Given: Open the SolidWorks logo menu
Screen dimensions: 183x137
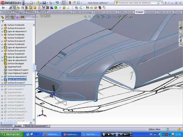Looking at the screenshot, I should pos(11,3).
